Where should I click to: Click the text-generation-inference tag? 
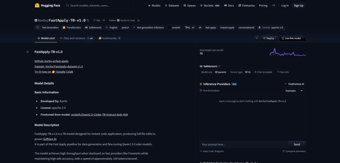(x=148, y=27)
